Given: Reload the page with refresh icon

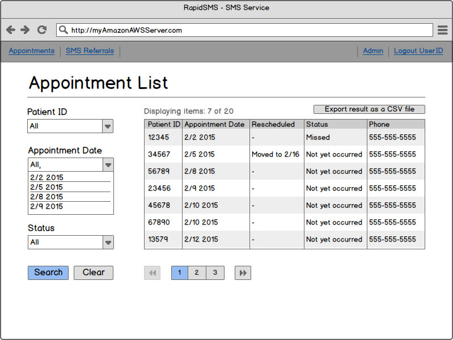Looking at the screenshot, I should [42, 30].
